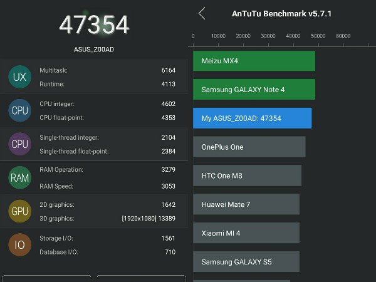The image size is (376, 282).
Task: Click the Database I/O score 710
Action: click(x=170, y=252)
